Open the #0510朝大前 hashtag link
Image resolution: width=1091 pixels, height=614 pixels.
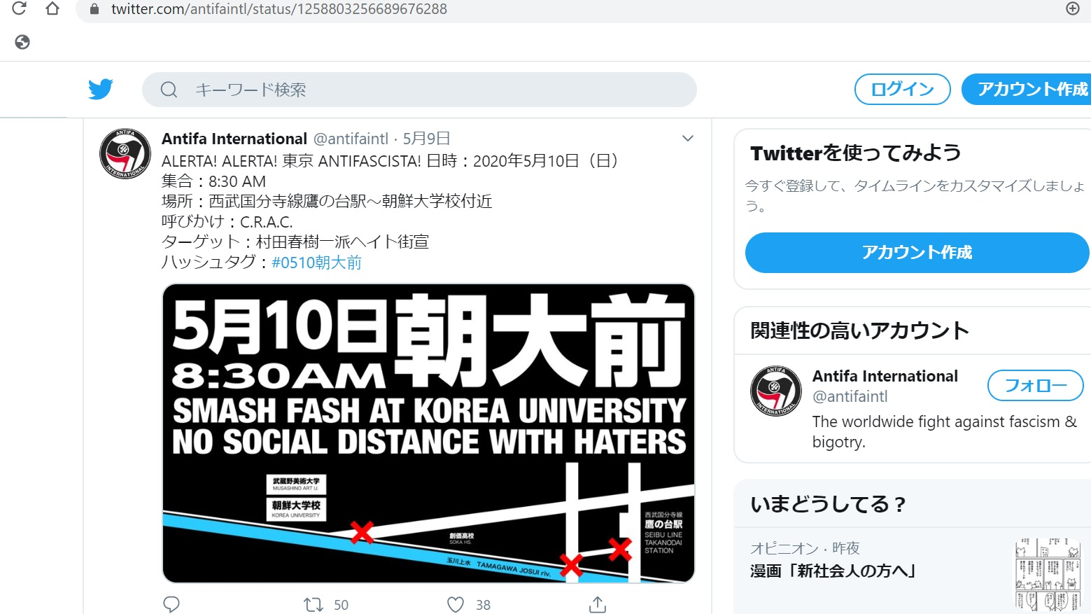click(316, 263)
